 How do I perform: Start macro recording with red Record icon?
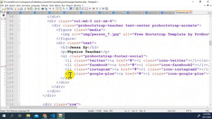[93, 9]
